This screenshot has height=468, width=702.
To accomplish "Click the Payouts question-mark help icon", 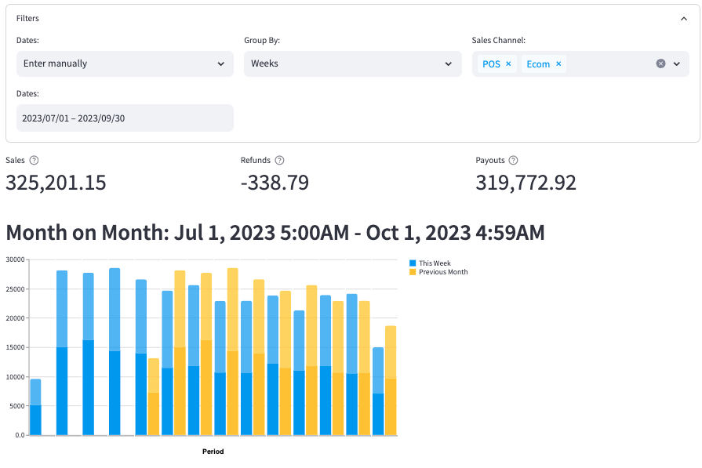I will [x=512, y=160].
